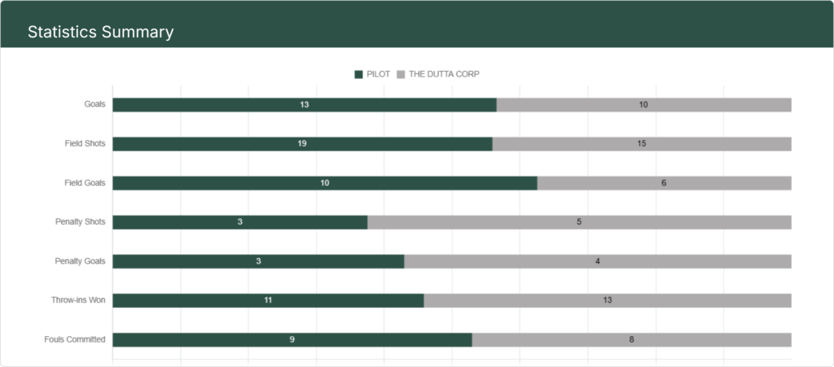Screen dimensions: 834x367
Task: Select the PILOT Fouls Committed bar showing 9
Action: click(292, 339)
